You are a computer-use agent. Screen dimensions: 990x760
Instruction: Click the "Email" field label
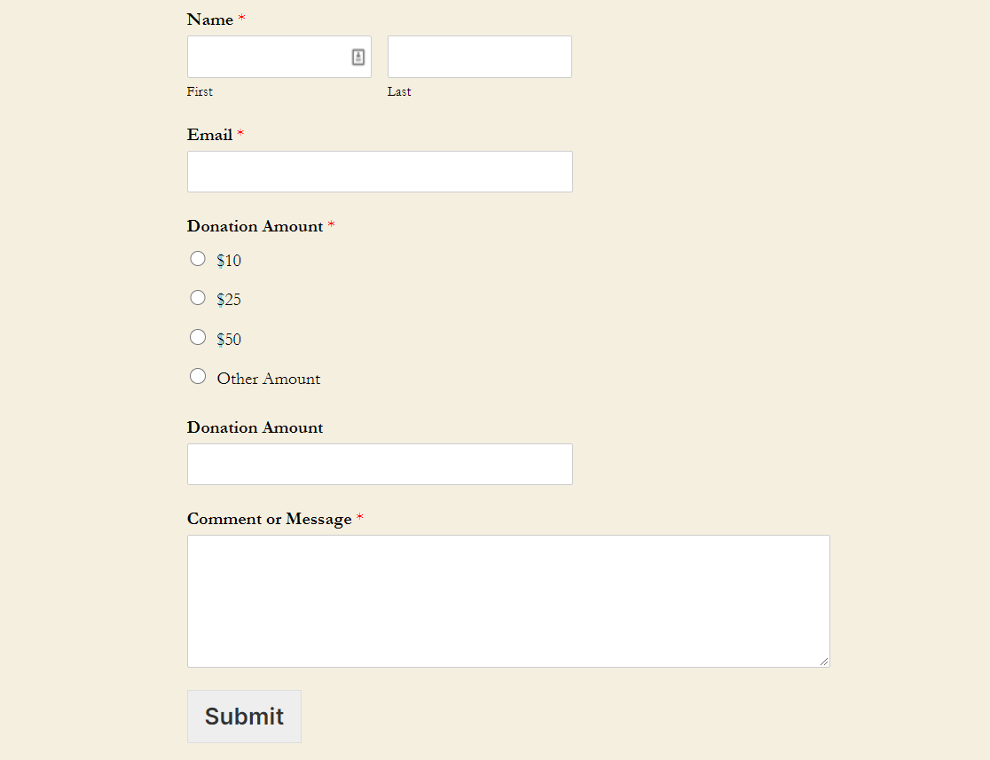tap(209, 135)
